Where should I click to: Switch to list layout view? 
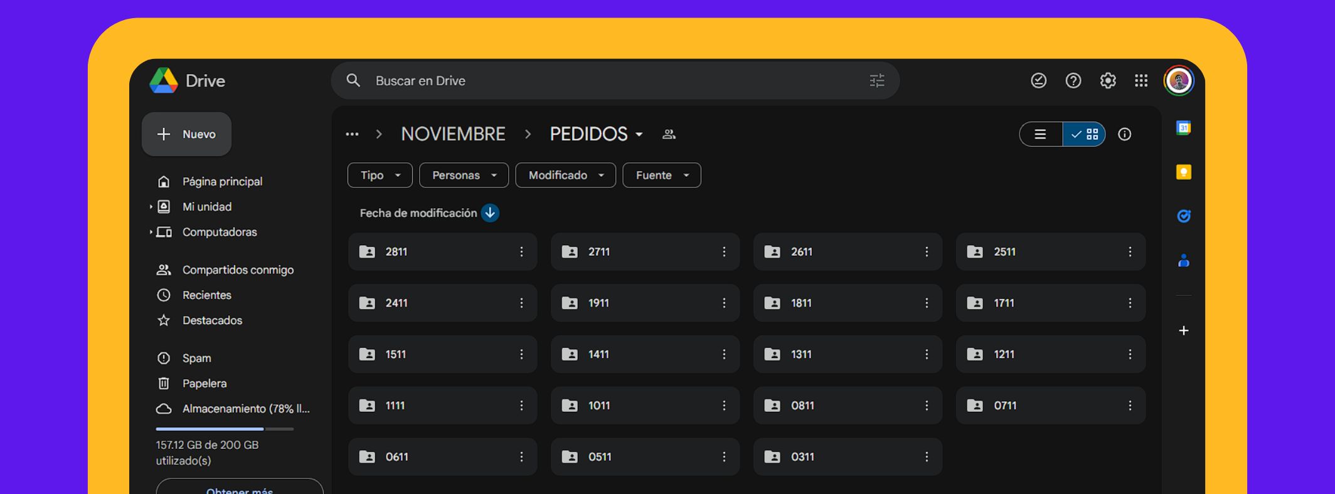1041,134
